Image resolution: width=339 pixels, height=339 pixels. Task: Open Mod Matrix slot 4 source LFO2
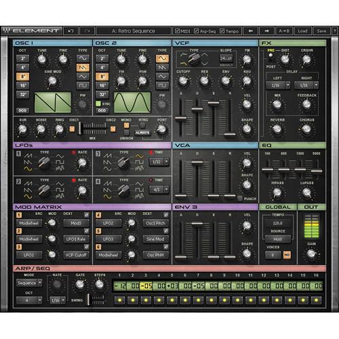108,223
